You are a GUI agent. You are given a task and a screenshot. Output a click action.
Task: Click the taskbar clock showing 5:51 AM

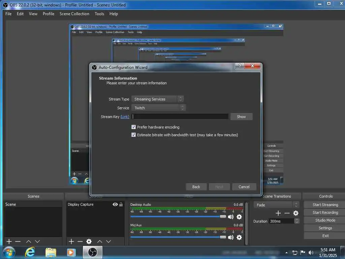[x=328, y=253]
